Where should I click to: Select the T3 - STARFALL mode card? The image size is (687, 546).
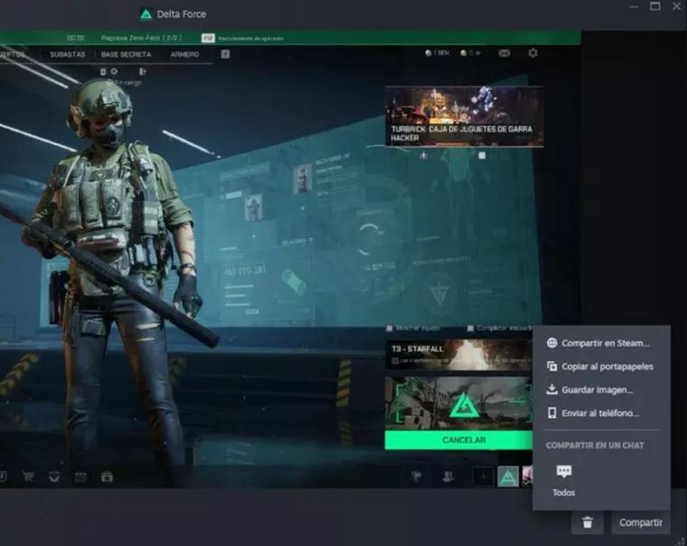(x=458, y=355)
